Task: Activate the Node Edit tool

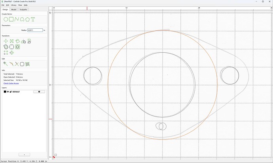Action: 6,64
